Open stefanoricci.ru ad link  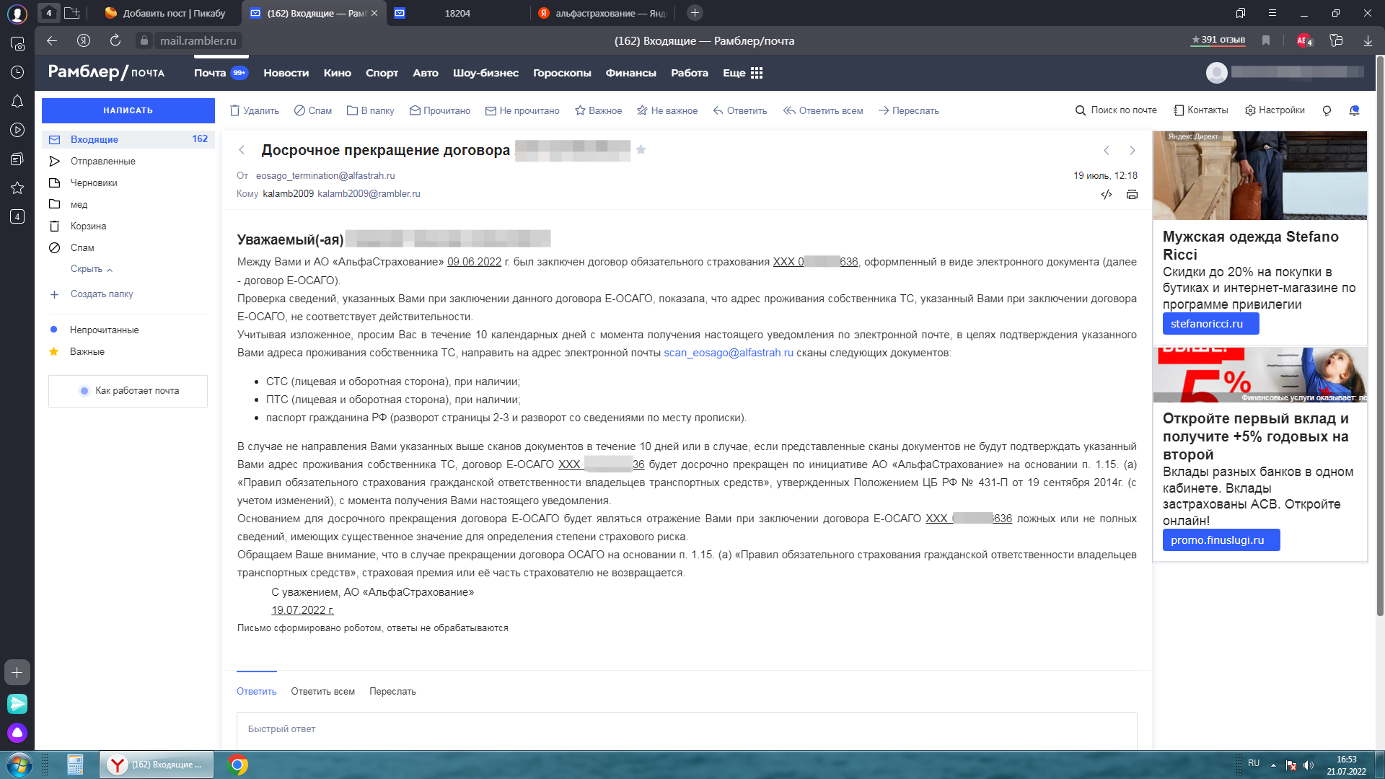tap(1210, 324)
